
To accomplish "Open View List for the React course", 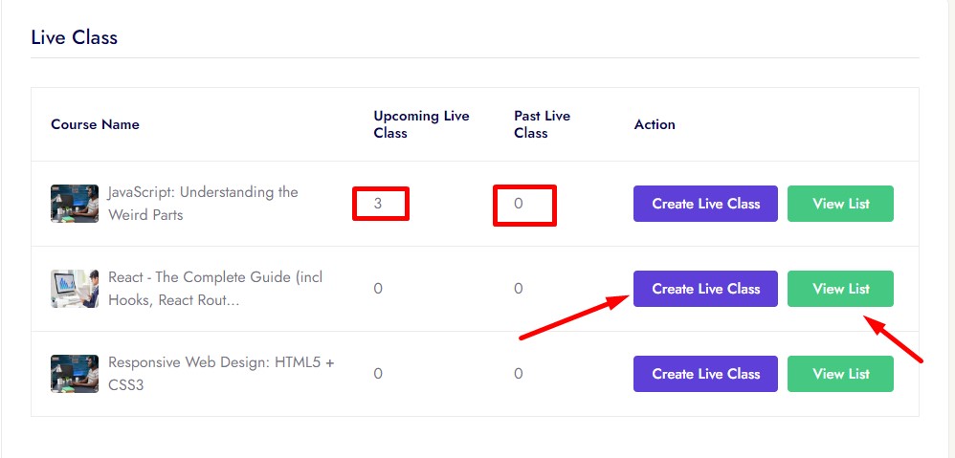I will coord(840,289).
